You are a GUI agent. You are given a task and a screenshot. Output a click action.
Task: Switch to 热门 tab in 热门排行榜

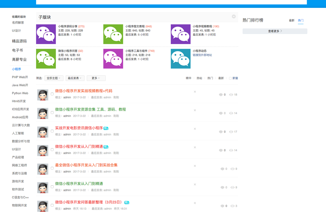(x=301, y=20)
